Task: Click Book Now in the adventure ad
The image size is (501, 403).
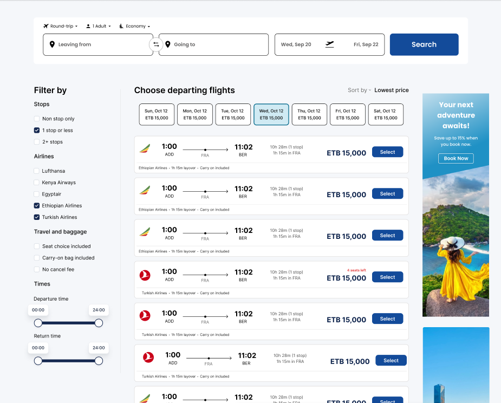Action: [456, 158]
